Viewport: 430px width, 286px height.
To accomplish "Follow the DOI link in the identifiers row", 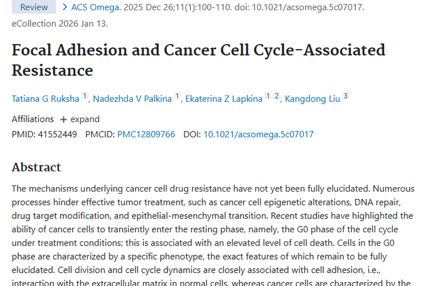I will pos(259,134).
